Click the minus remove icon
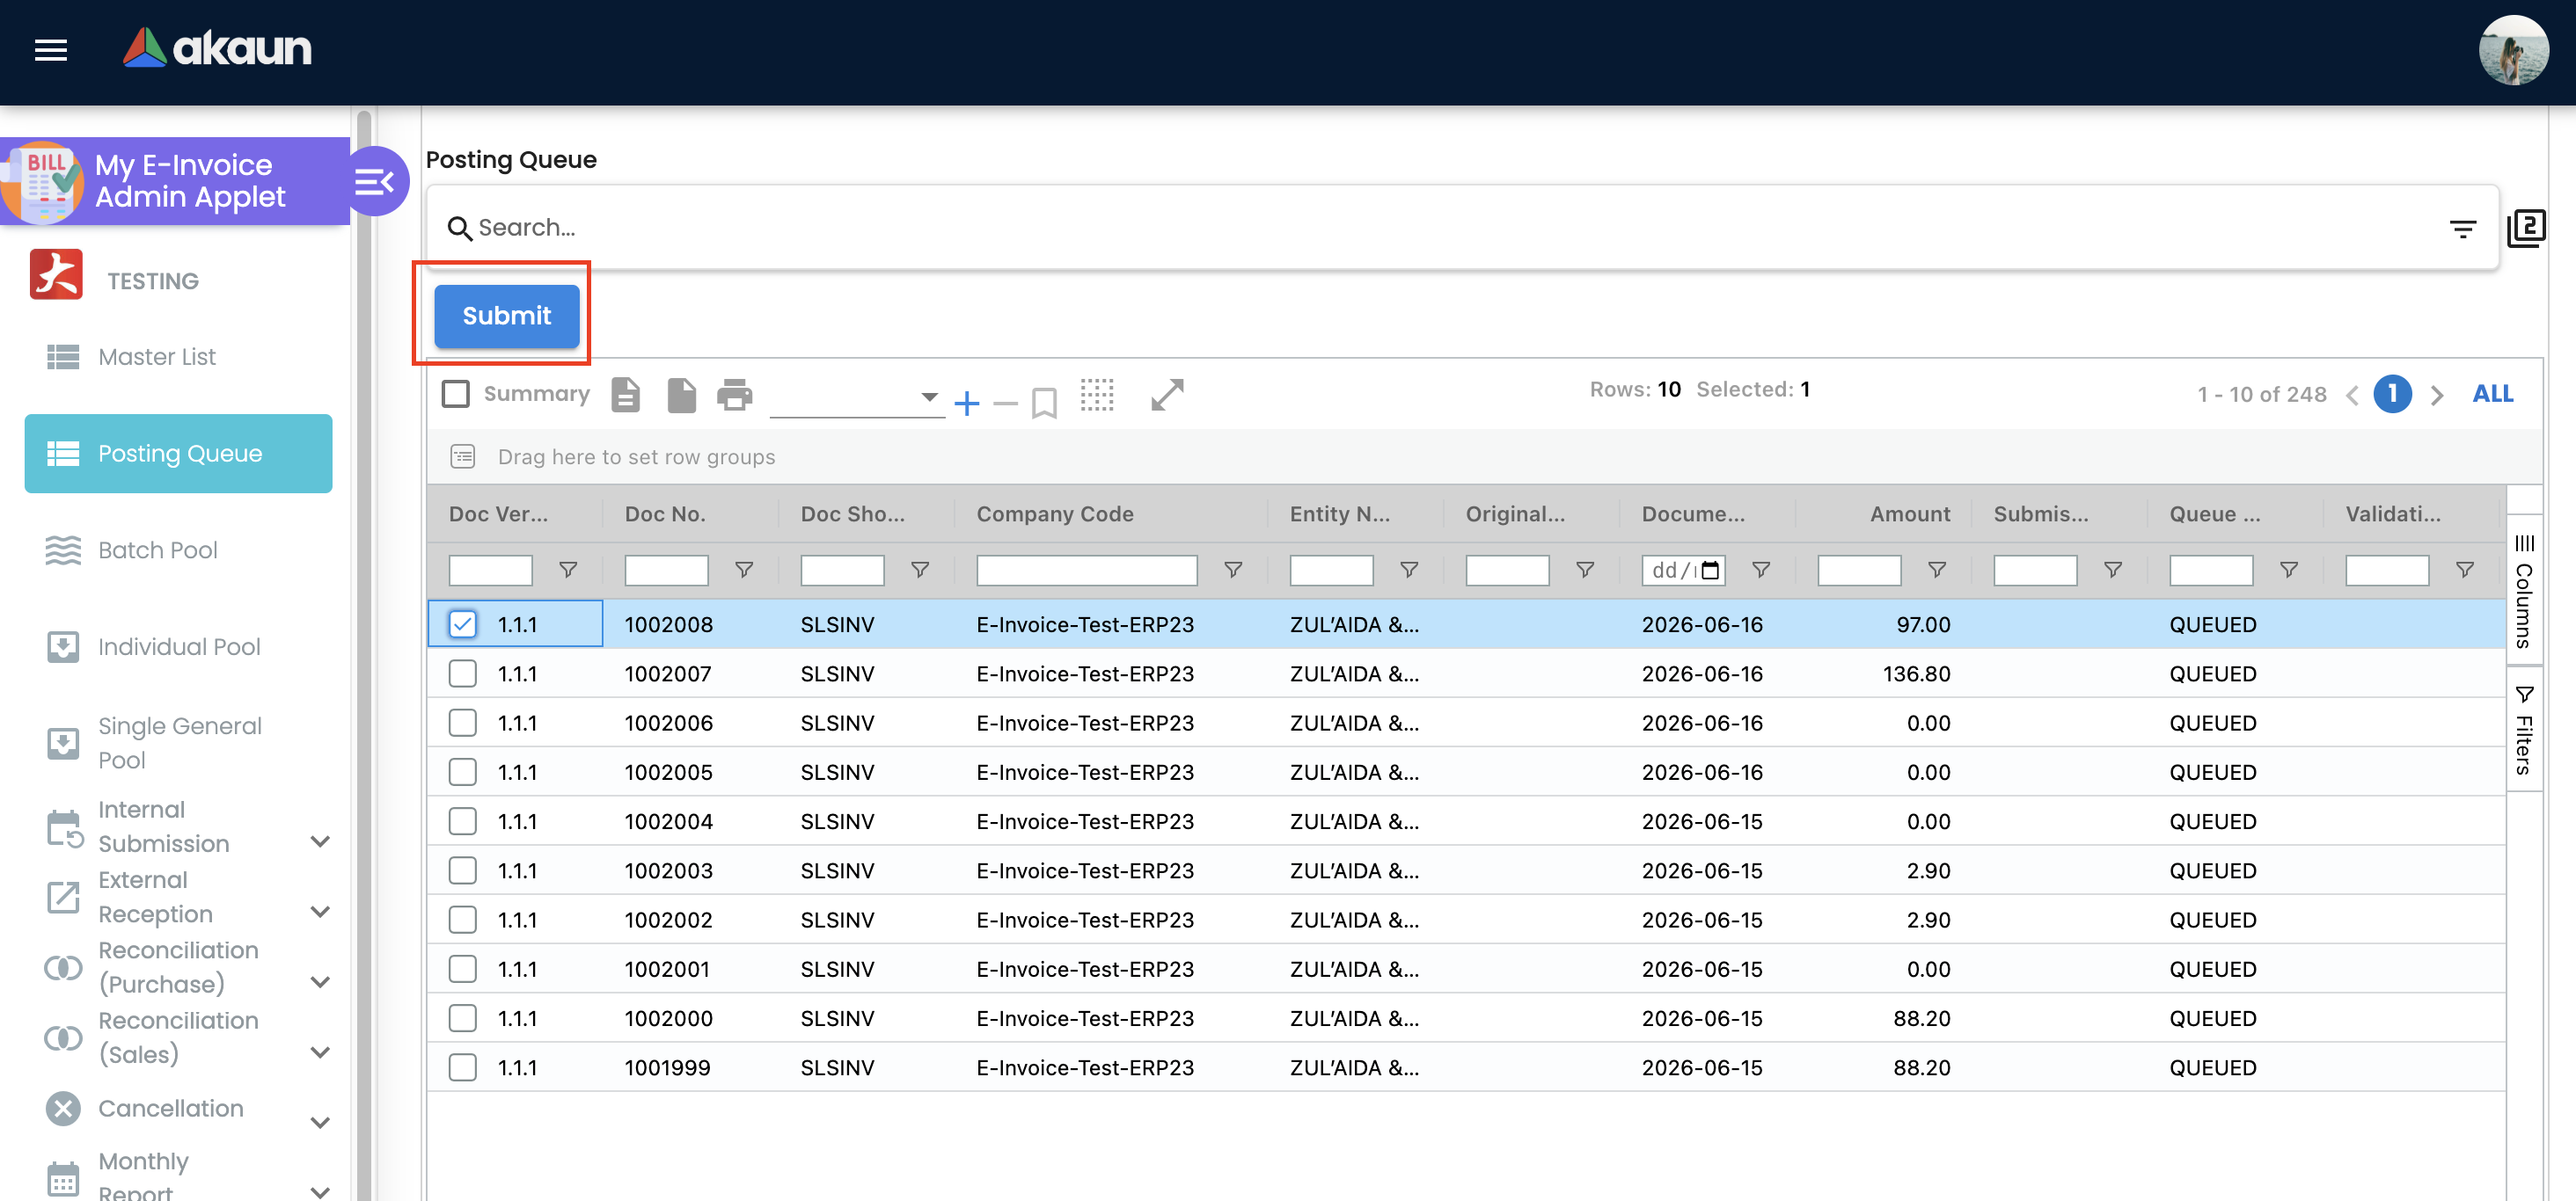The image size is (2576, 1201). click(x=1006, y=404)
